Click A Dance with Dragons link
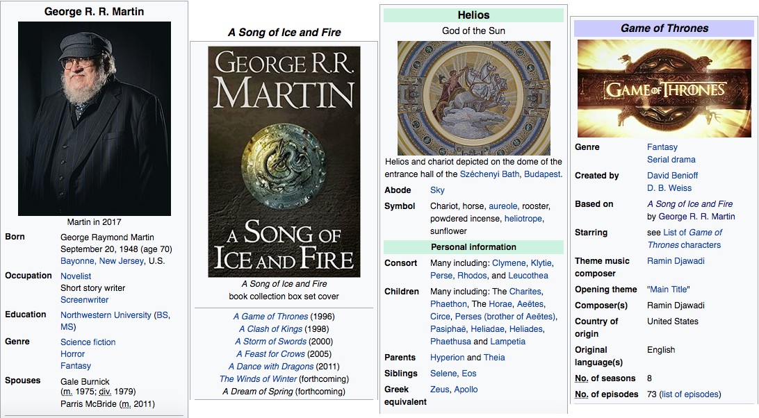The image size is (759, 418). click(271, 366)
